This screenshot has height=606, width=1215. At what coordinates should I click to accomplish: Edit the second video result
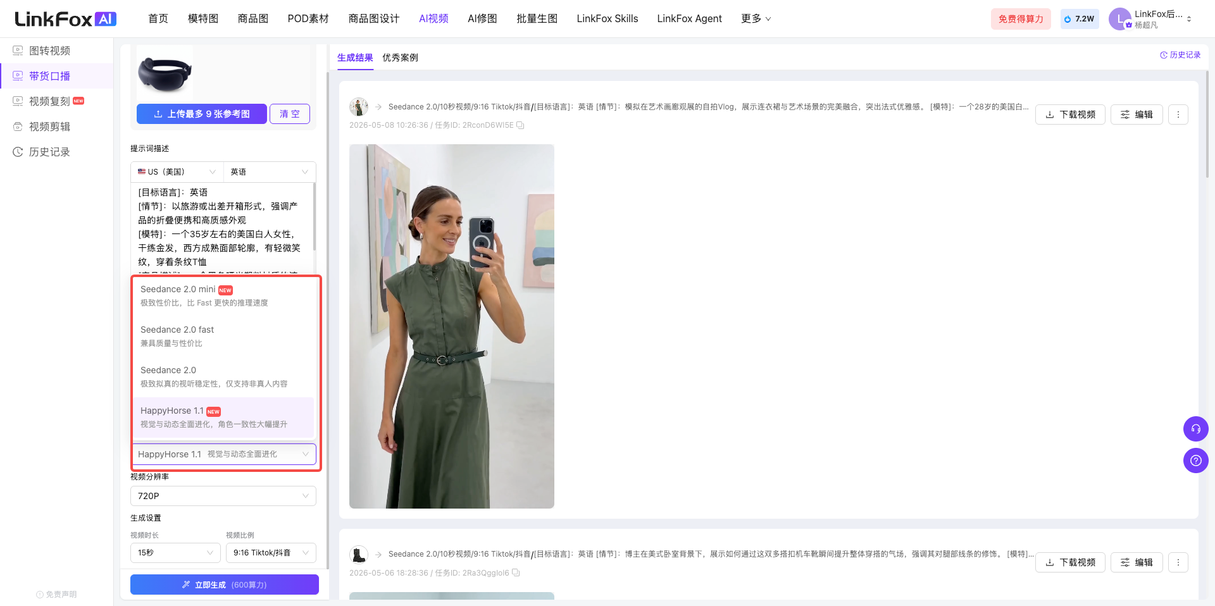coord(1137,562)
